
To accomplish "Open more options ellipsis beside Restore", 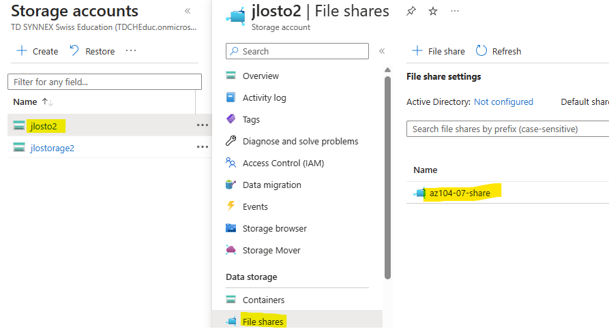I will pos(131,51).
